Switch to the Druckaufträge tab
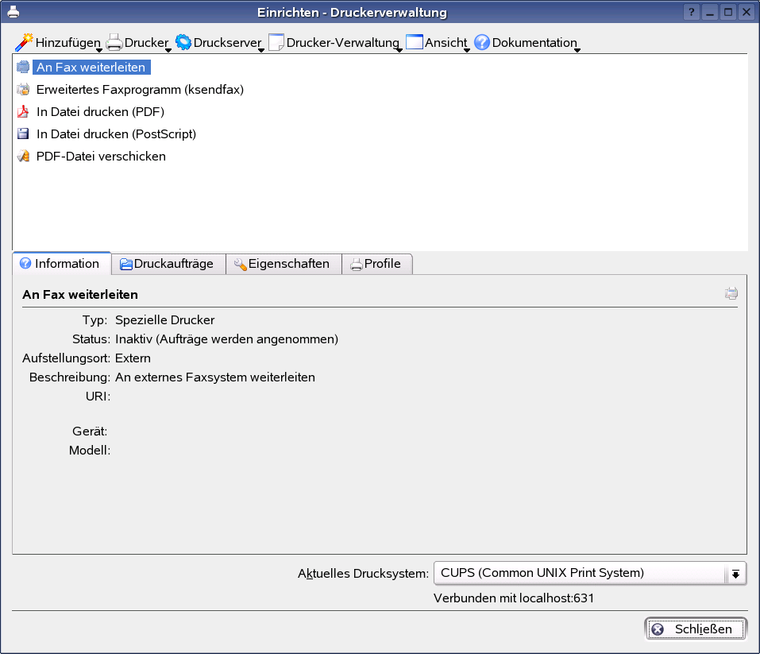760x654 pixels. point(168,264)
